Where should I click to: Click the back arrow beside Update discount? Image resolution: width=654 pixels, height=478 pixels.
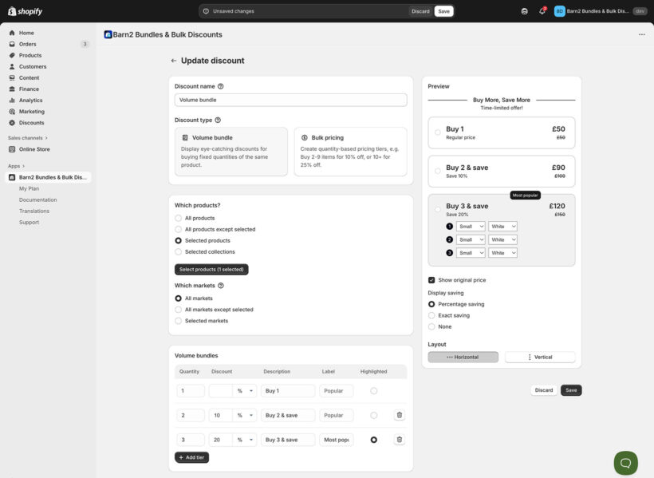pos(172,60)
